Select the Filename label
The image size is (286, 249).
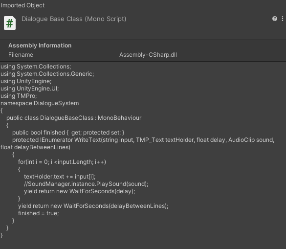point(21,55)
